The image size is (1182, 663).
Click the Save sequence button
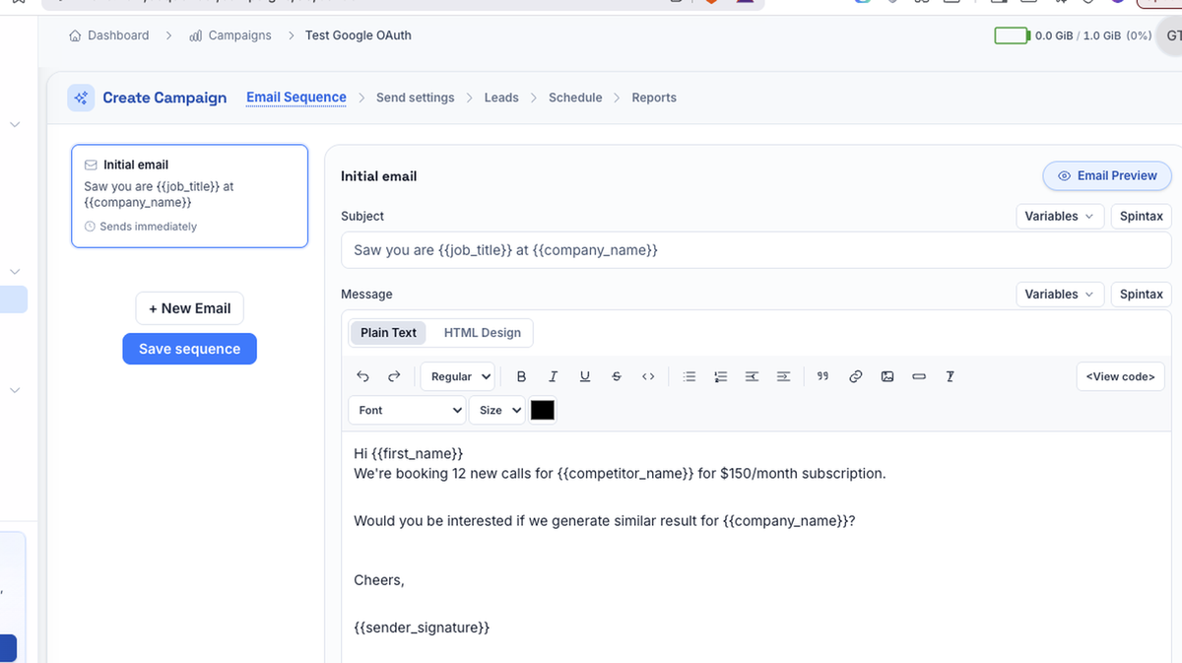189,349
